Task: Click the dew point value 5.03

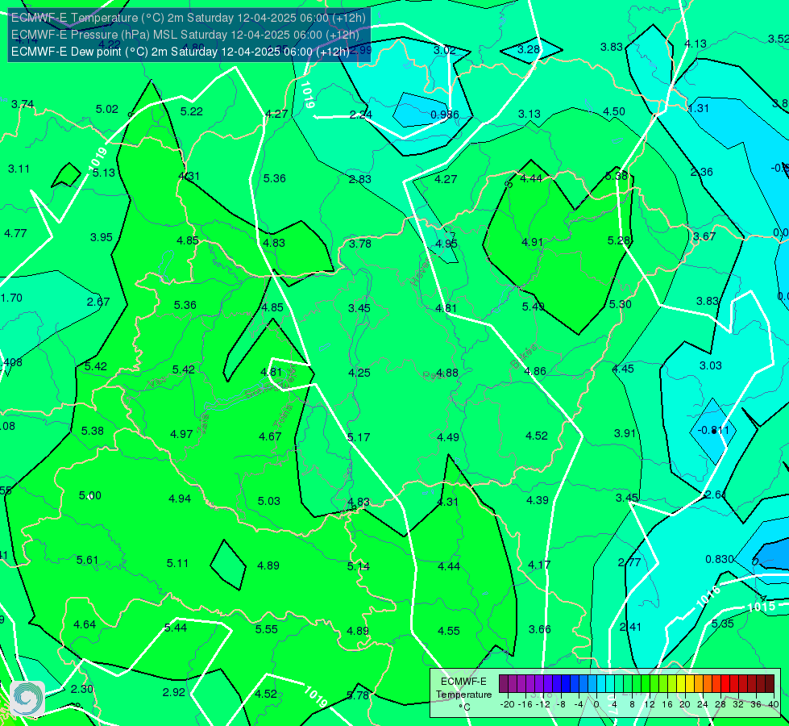Action: [269, 501]
